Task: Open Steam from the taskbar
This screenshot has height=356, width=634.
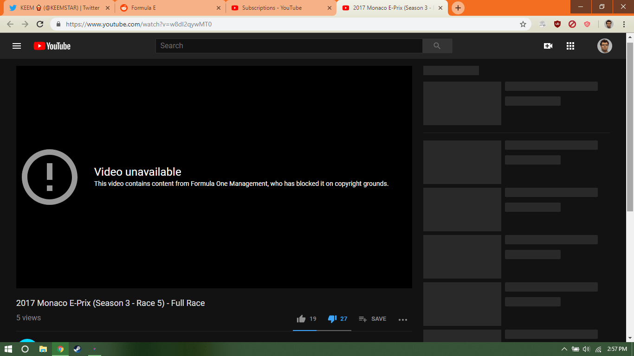Action: (78, 349)
